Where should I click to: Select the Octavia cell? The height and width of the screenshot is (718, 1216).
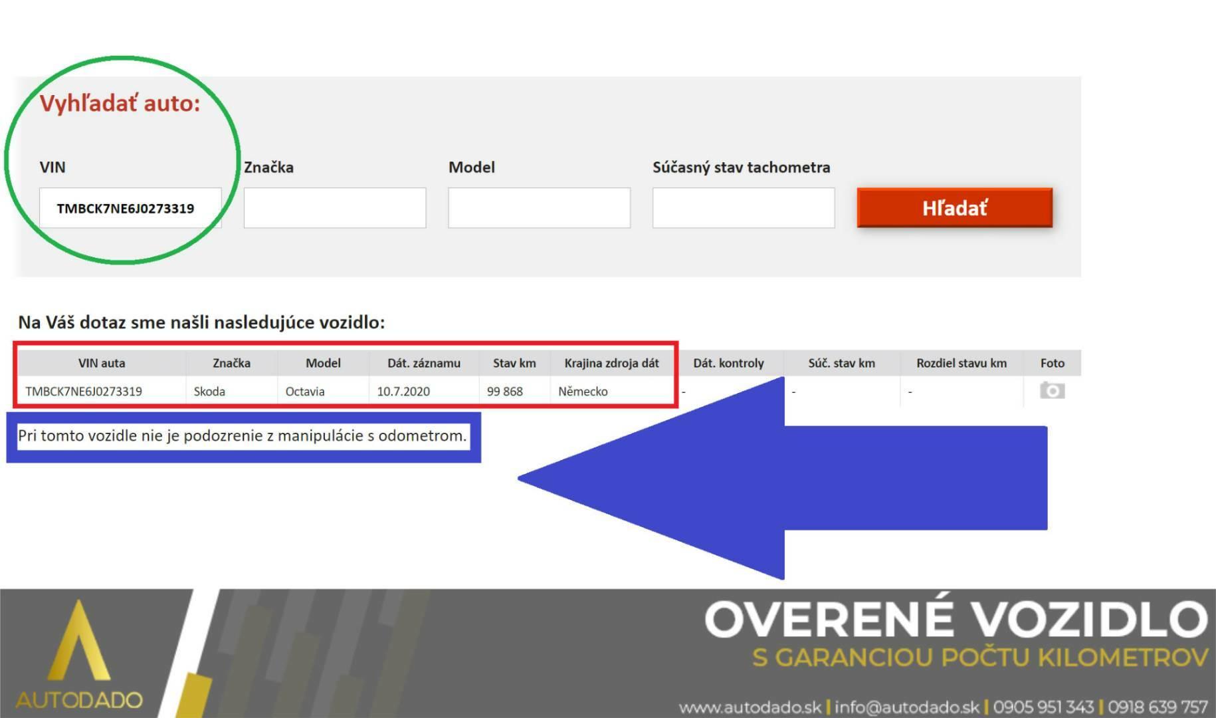305,392
